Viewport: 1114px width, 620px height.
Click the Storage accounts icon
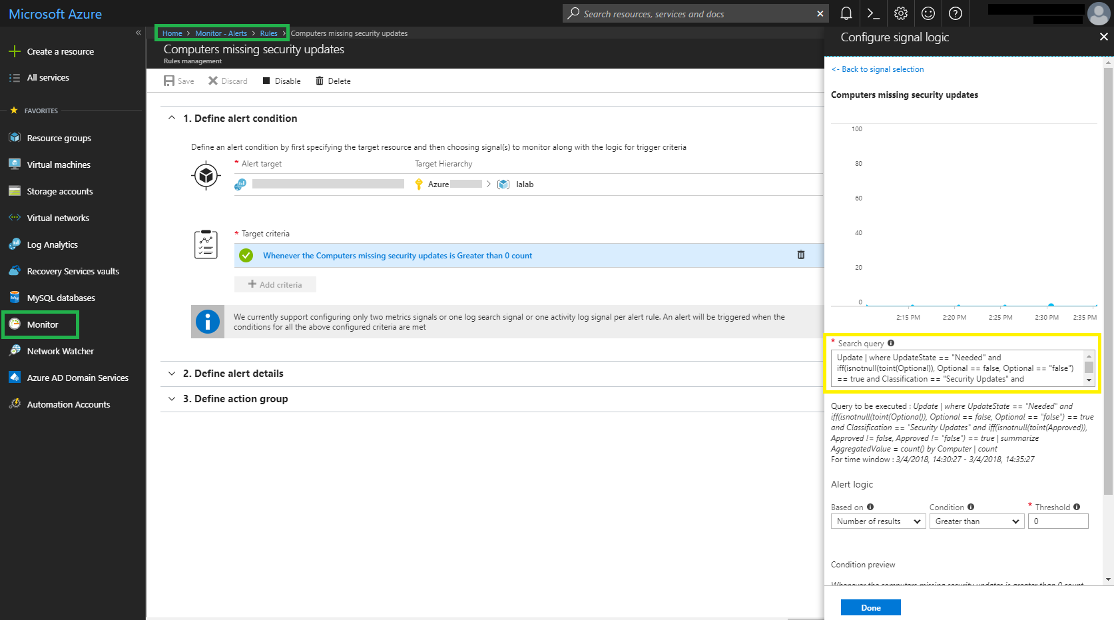(15, 190)
